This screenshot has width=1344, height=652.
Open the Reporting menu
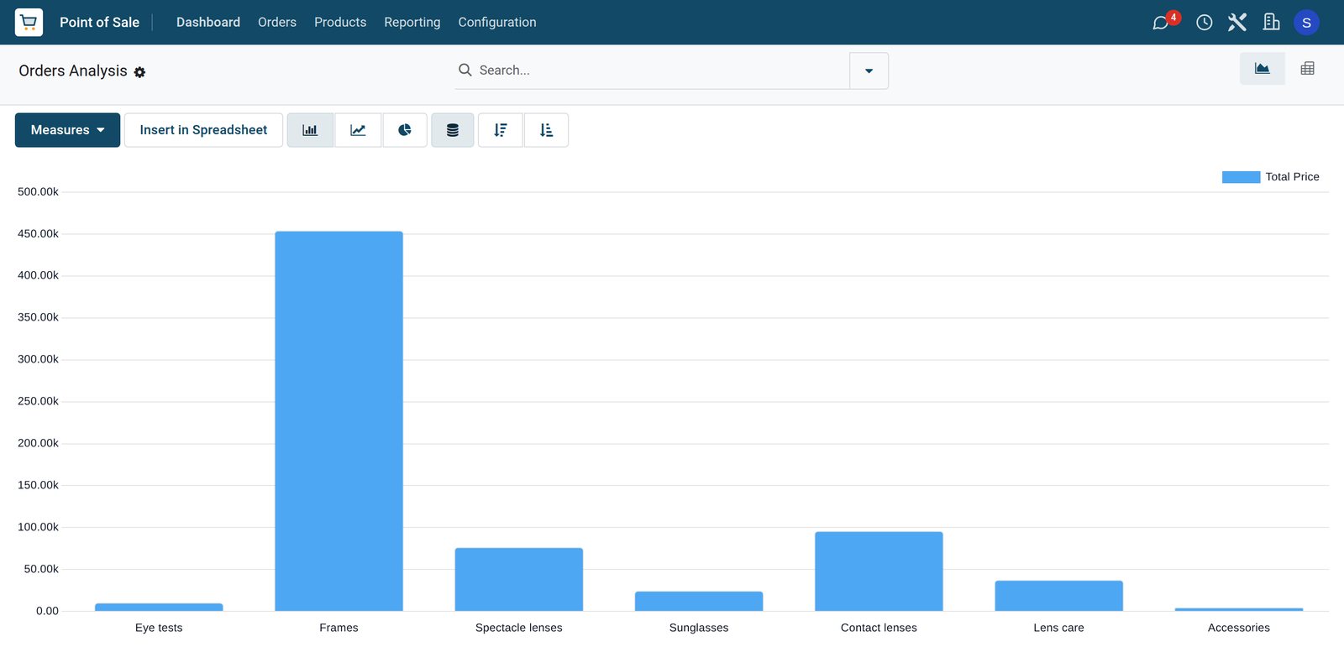pyautogui.click(x=412, y=22)
